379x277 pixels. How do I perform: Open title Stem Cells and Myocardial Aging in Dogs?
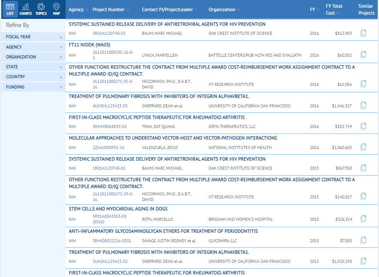pos(118,209)
